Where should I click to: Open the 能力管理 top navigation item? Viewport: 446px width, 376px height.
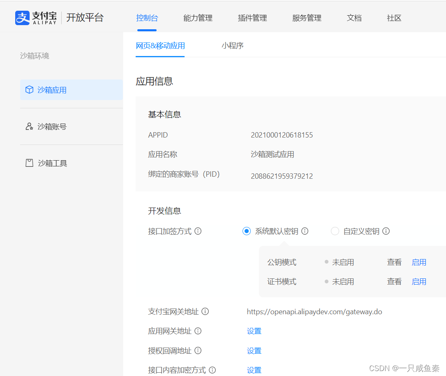pyautogui.click(x=198, y=18)
